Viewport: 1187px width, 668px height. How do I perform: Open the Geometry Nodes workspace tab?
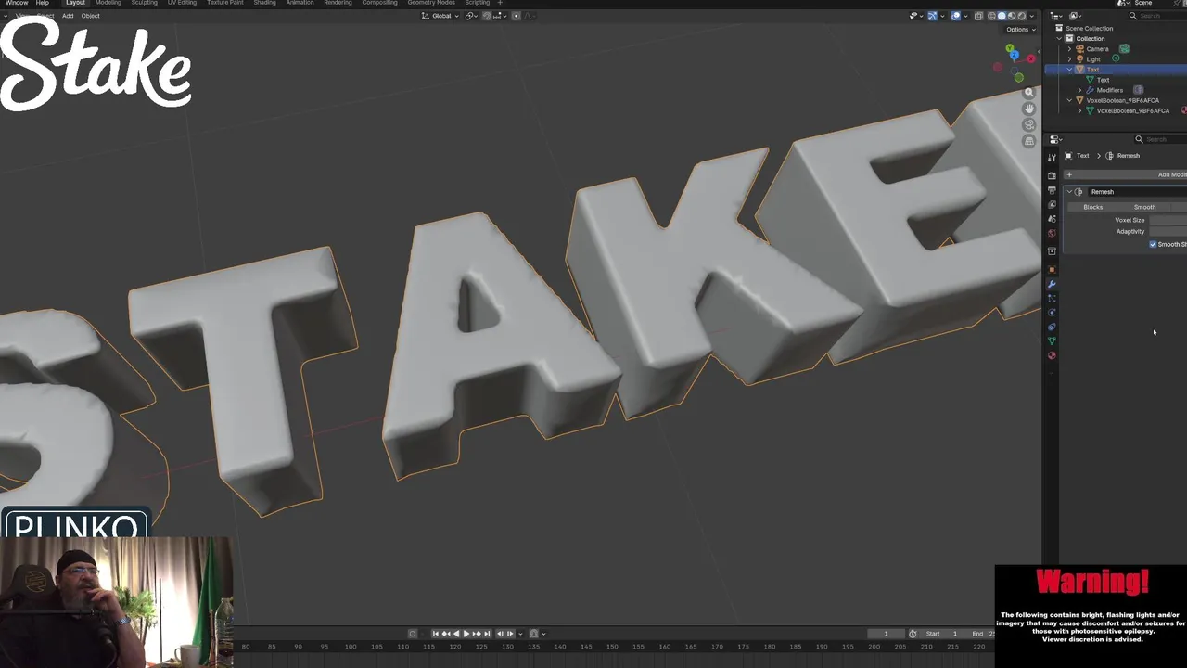click(431, 3)
